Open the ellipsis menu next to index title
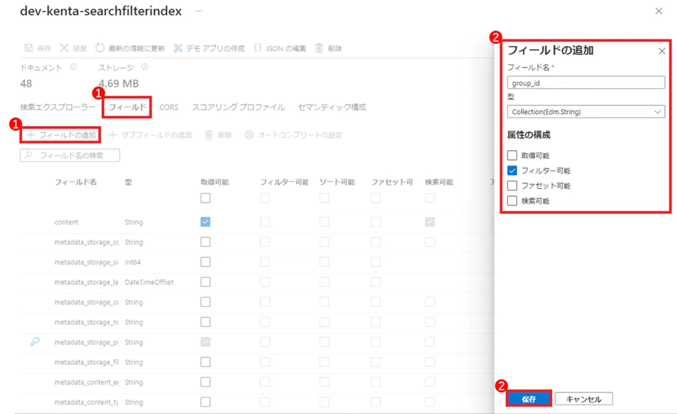Viewport: 677px width, 414px height. 199,11
